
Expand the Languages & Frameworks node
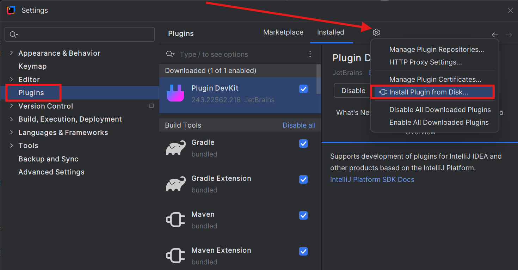pos(12,132)
